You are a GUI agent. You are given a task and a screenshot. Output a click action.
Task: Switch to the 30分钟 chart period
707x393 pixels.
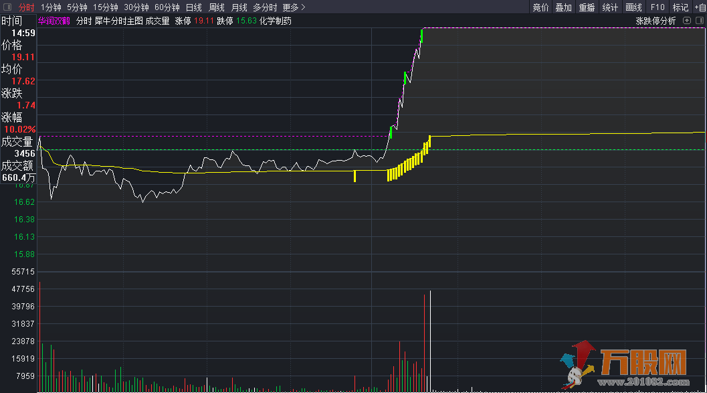click(136, 7)
